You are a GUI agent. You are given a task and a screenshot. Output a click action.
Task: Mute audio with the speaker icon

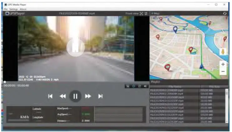[x=145, y=86]
